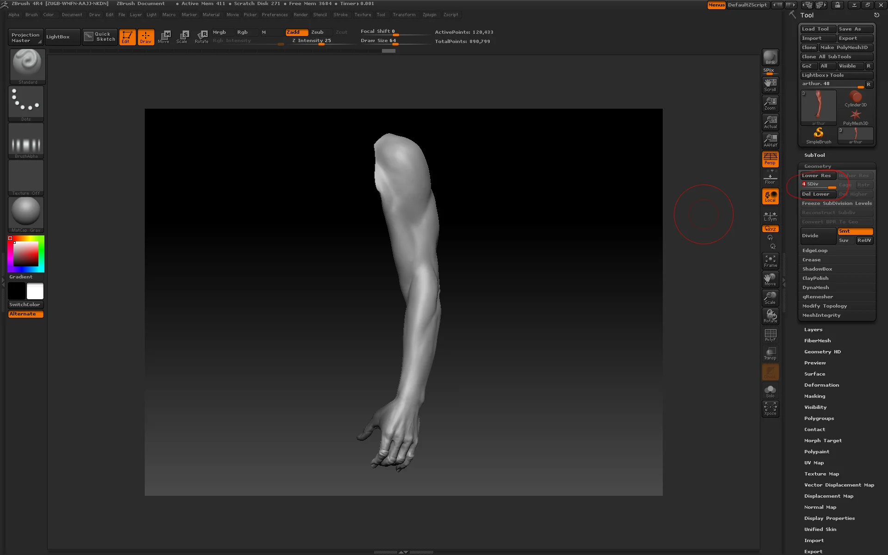Open LightBox
Viewport: 888px width, 555px height.
coord(62,37)
